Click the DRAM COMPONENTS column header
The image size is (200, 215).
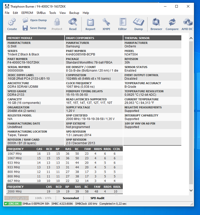pos(94,38)
